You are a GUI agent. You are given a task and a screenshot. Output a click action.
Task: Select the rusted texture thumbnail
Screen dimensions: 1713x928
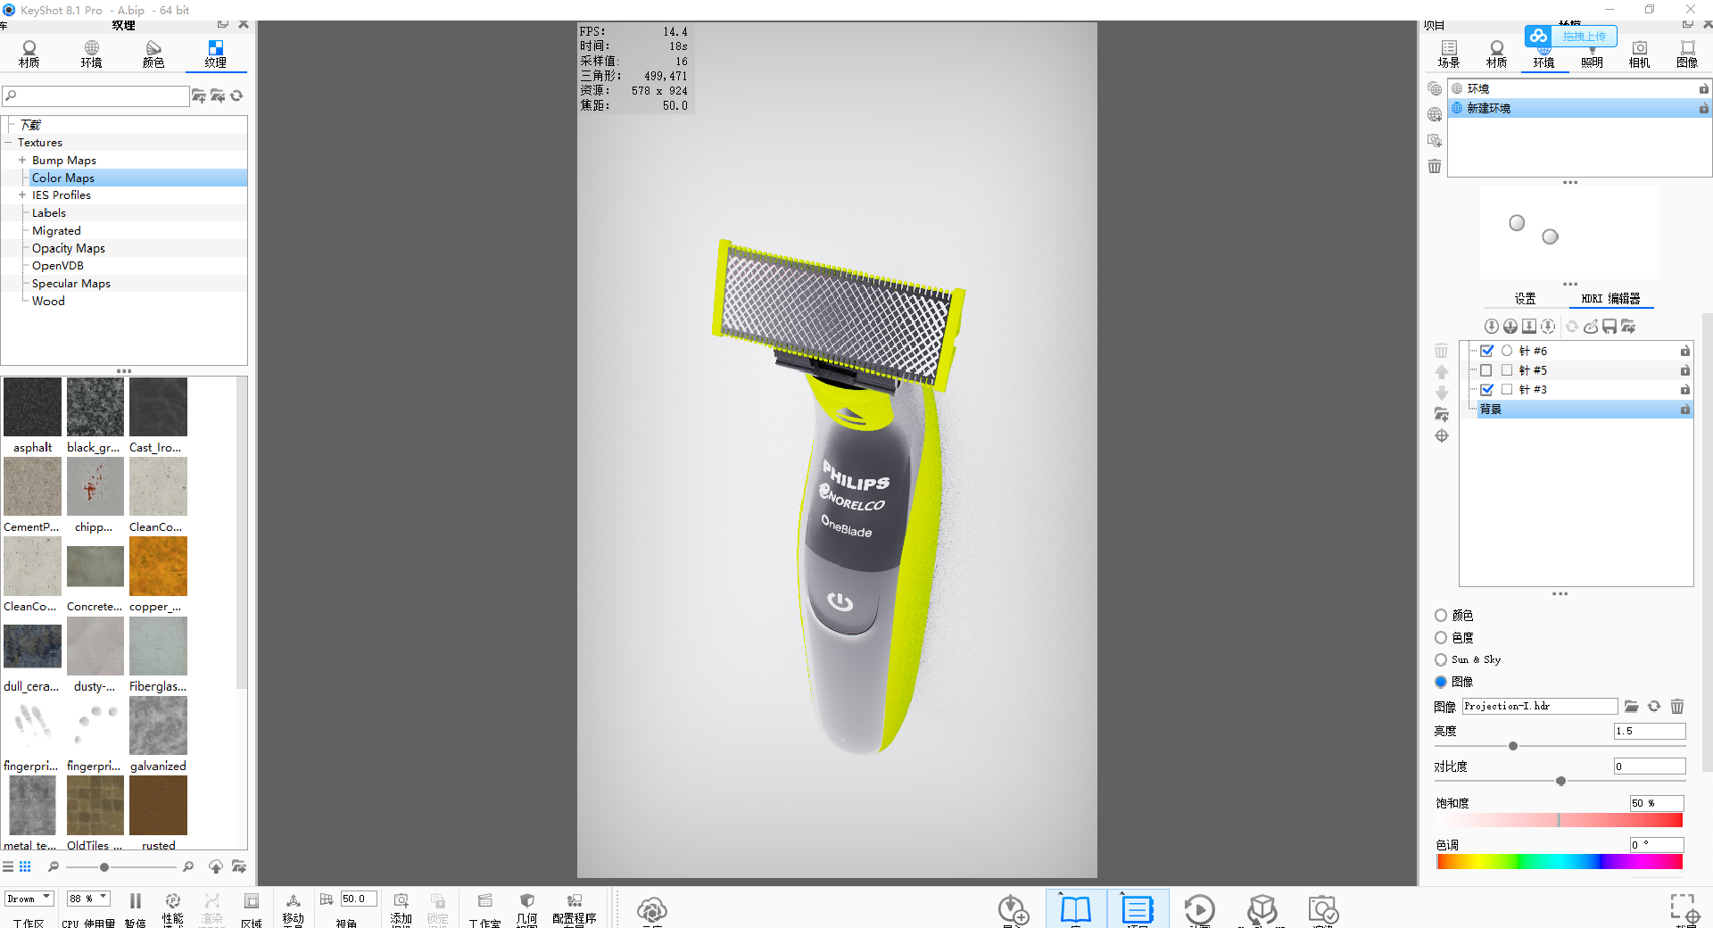[158, 806]
